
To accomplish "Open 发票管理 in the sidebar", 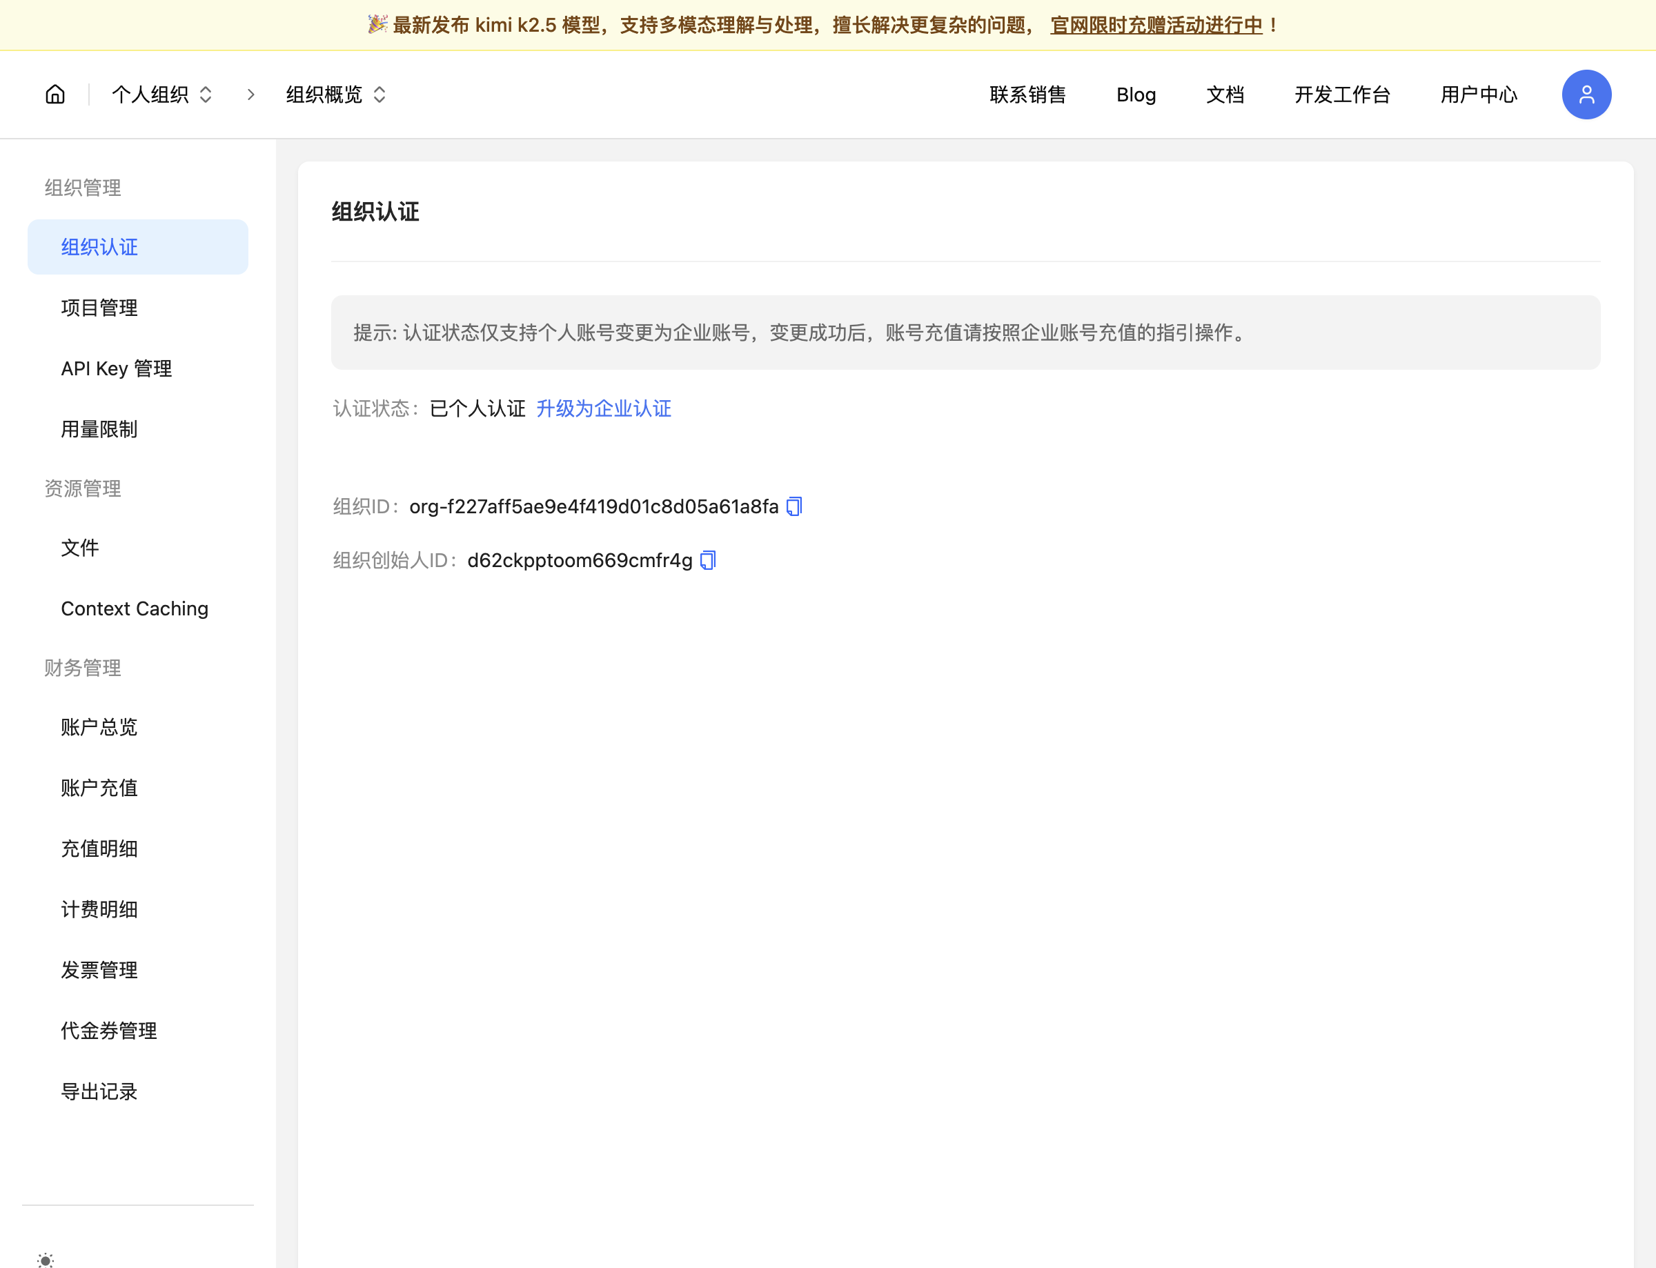I will point(99,970).
